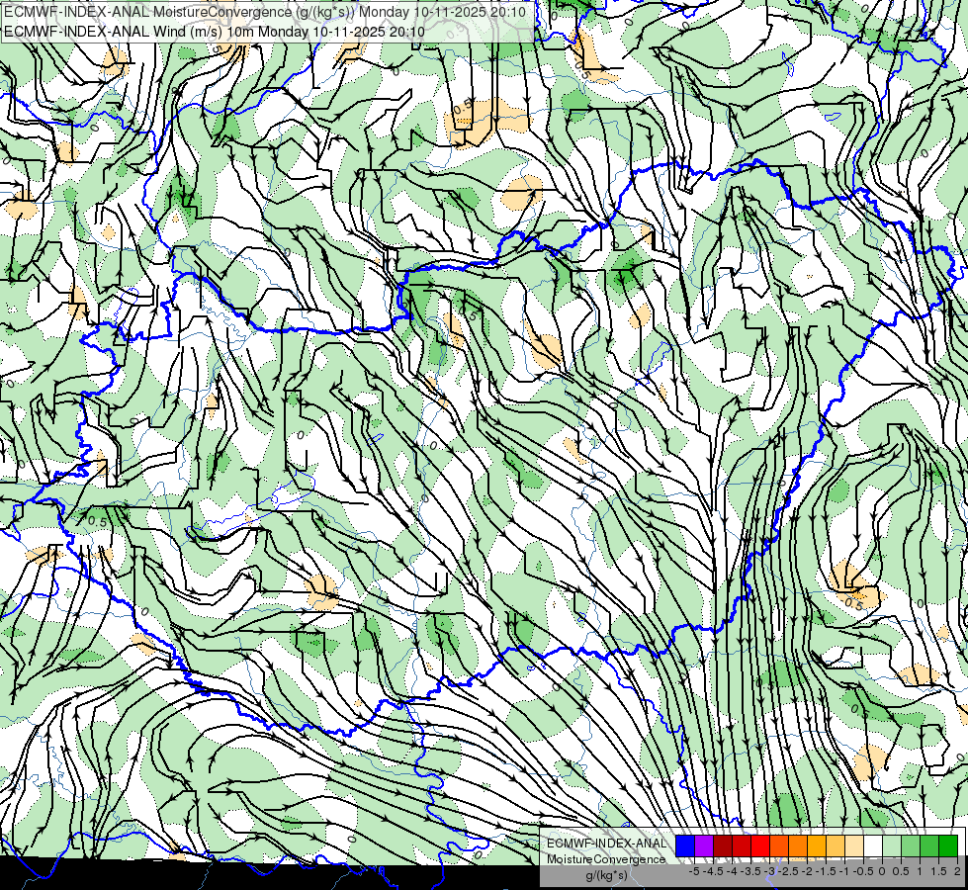
Task: Click the 1 legend tick label
Action: click(921, 871)
